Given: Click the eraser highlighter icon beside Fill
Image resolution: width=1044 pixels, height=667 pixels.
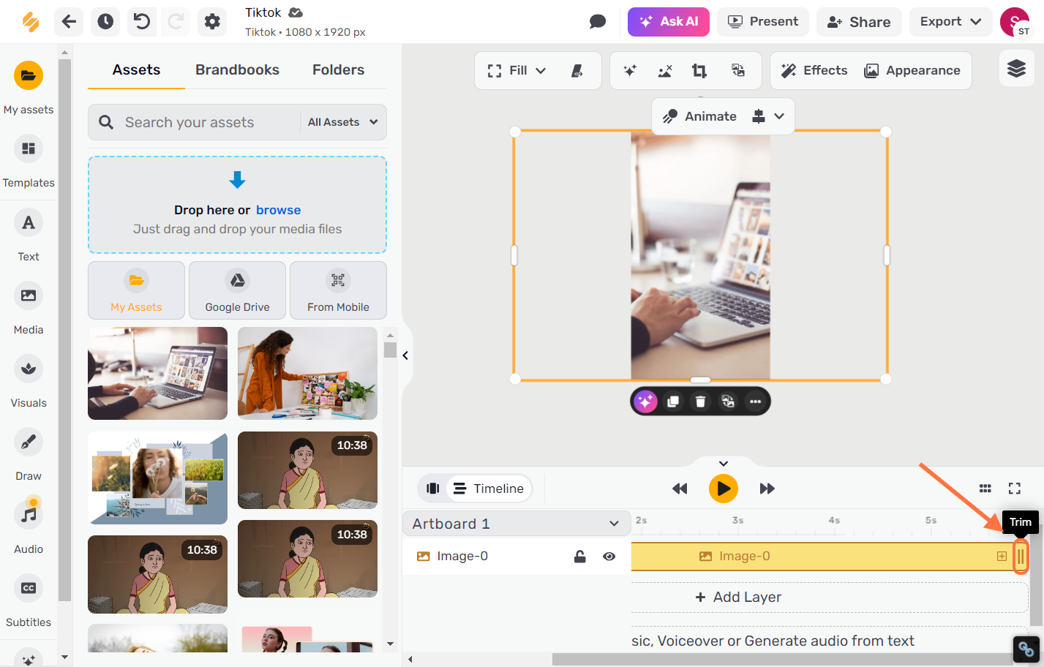Looking at the screenshot, I should (577, 71).
